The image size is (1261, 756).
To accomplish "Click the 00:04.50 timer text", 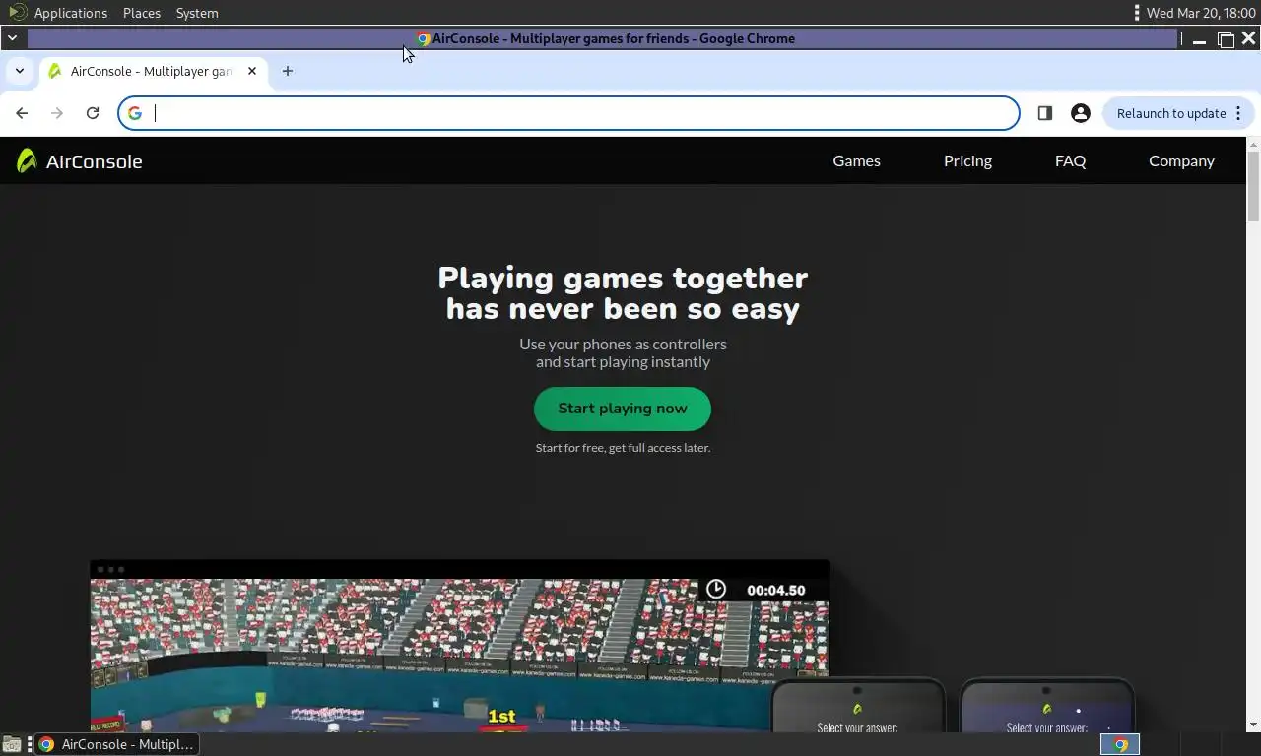I will (x=775, y=591).
